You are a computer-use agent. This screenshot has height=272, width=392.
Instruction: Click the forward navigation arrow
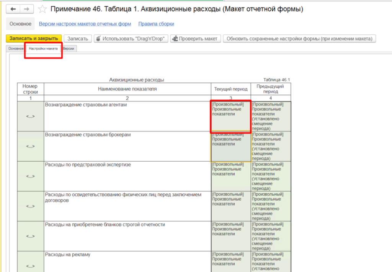point(26,9)
